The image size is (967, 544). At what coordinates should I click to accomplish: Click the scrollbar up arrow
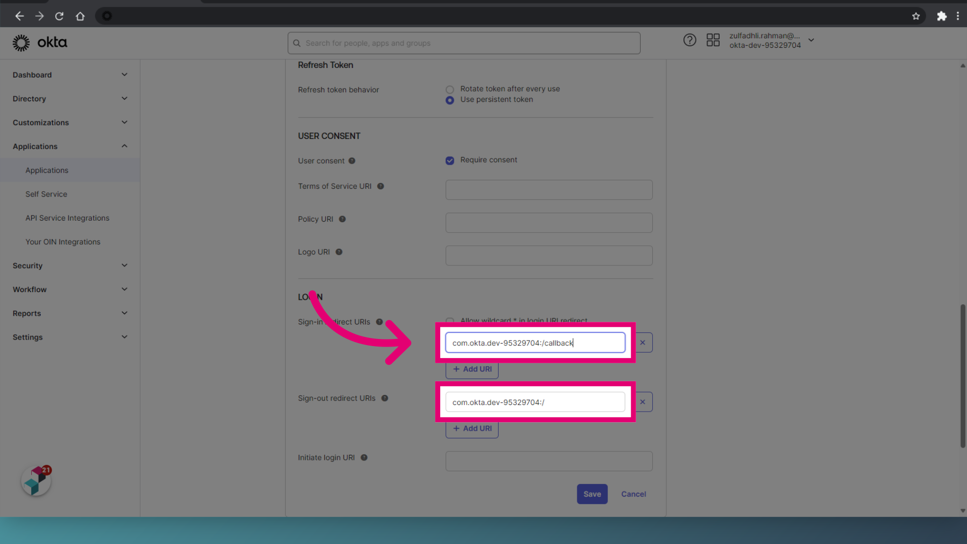coord(962,65)
